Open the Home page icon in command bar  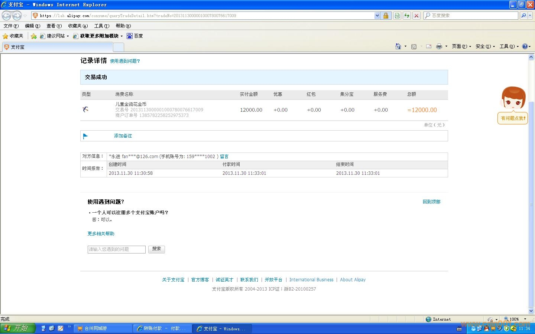pos(398,46)
